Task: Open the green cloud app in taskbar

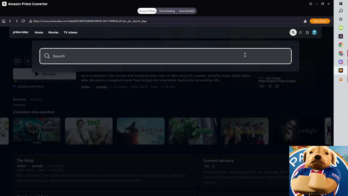Action: (341, 28)
